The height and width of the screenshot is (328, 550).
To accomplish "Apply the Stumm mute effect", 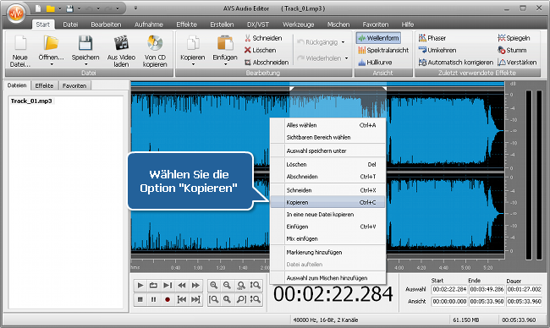I will 512,50.
